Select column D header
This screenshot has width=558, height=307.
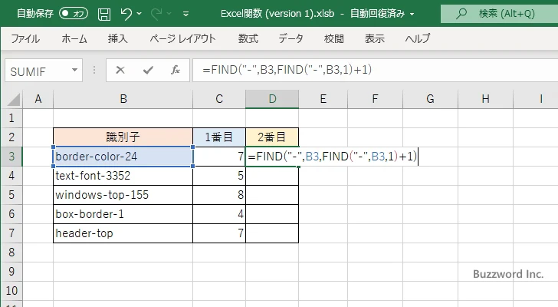coord(272,99)
